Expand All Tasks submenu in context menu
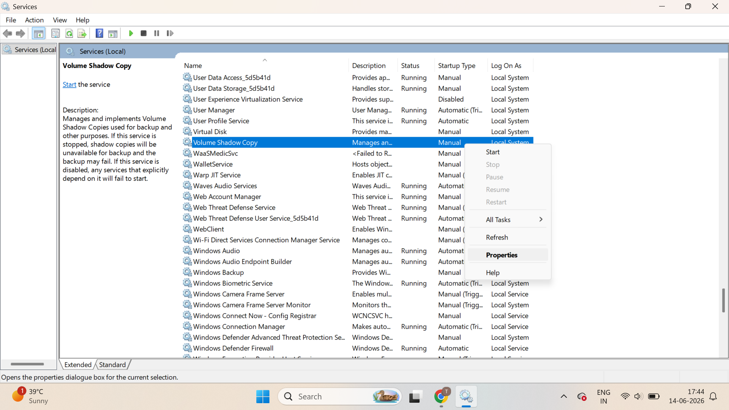The height and width of the screenshot is (410, 729). pos(508,219)
